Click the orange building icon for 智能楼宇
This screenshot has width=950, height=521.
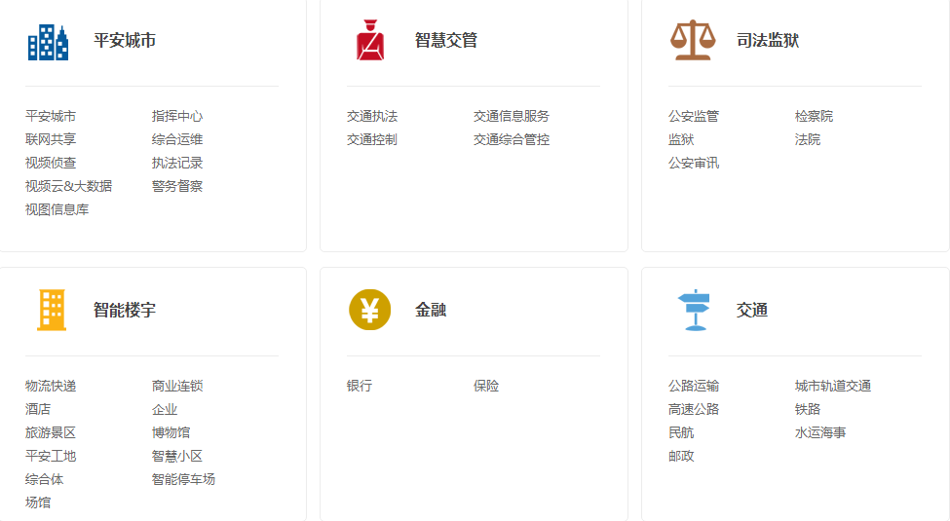point(51,310)
